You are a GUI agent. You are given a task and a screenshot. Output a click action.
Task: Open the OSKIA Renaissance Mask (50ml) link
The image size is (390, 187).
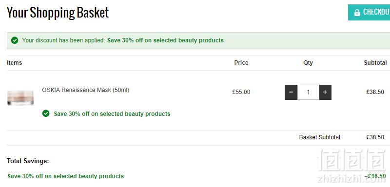(x=86, y=90)
